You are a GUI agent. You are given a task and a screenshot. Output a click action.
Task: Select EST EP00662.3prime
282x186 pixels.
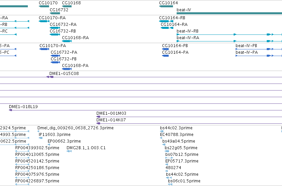[49, 145]
